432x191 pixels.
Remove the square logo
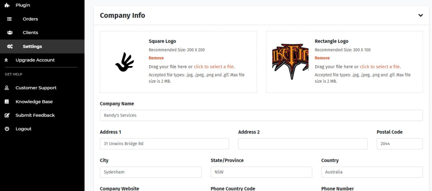click(156, 58)
